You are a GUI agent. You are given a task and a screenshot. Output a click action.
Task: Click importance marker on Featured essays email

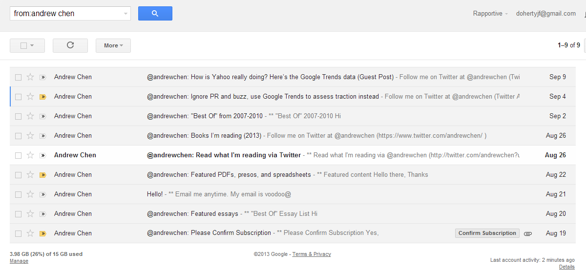(42, 214)
